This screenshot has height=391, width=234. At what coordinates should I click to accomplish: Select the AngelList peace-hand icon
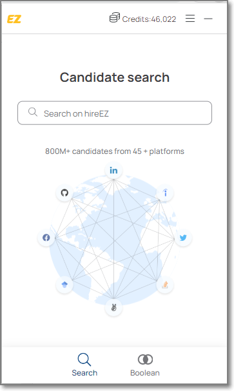pos(113,307)
